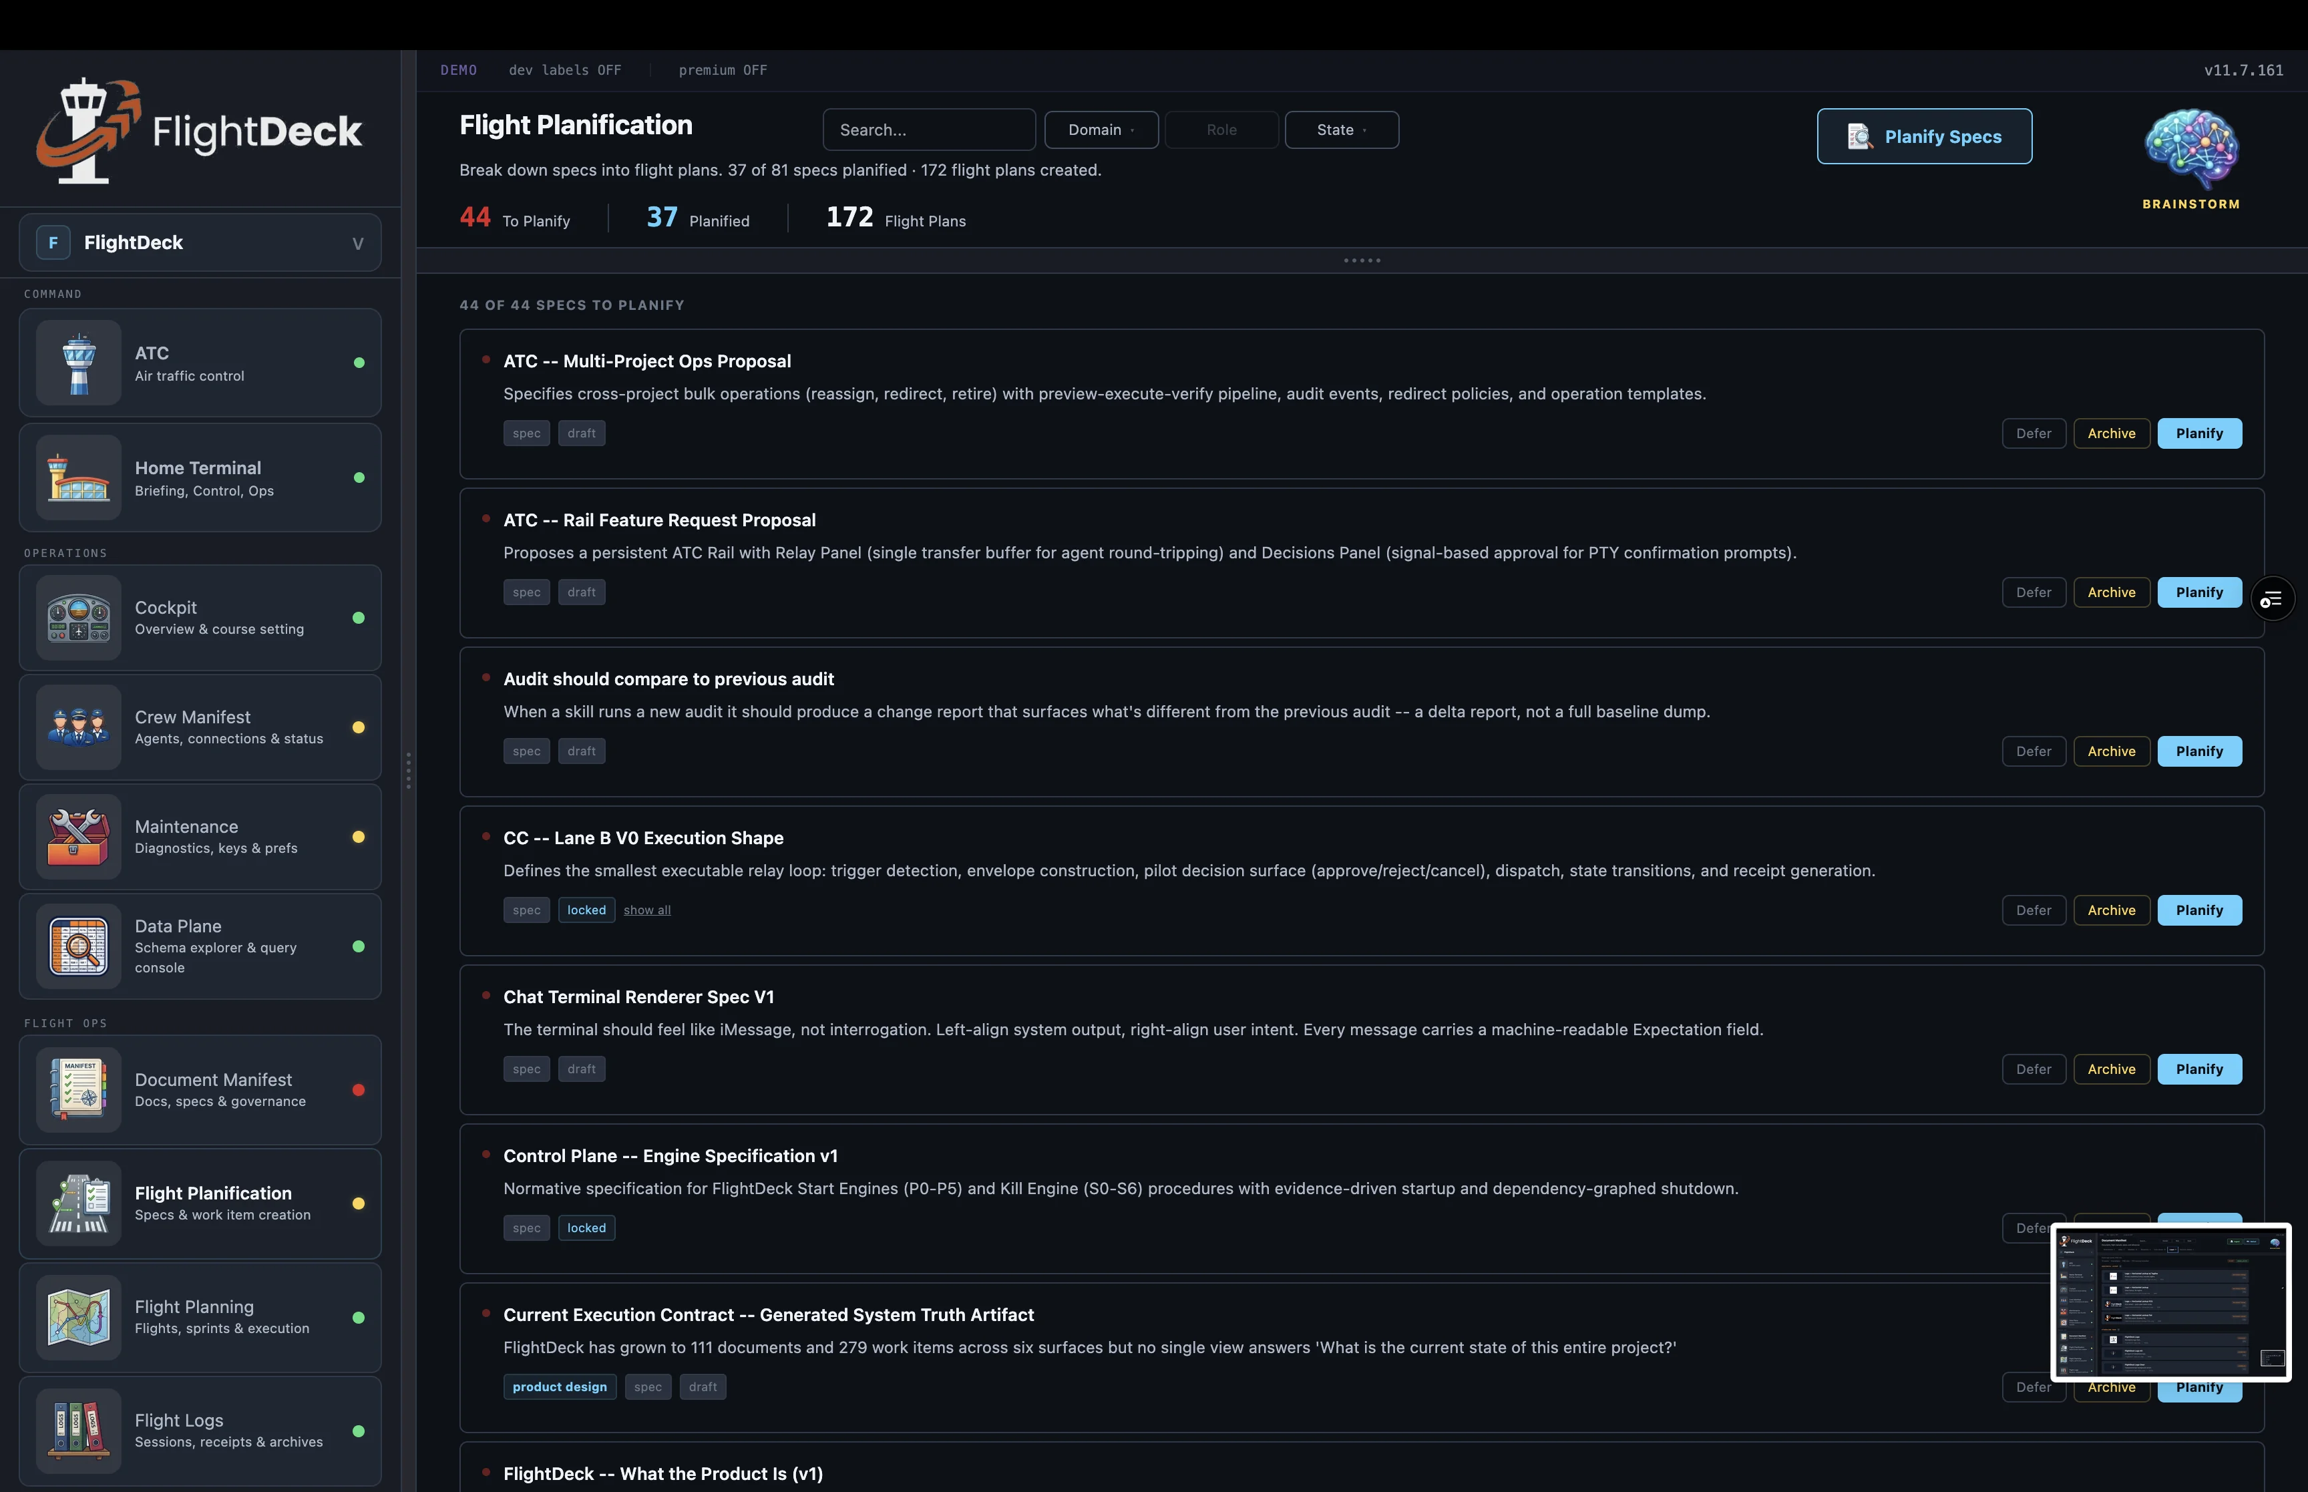Toggle the dev labels OFF switch

coord(565,71)
